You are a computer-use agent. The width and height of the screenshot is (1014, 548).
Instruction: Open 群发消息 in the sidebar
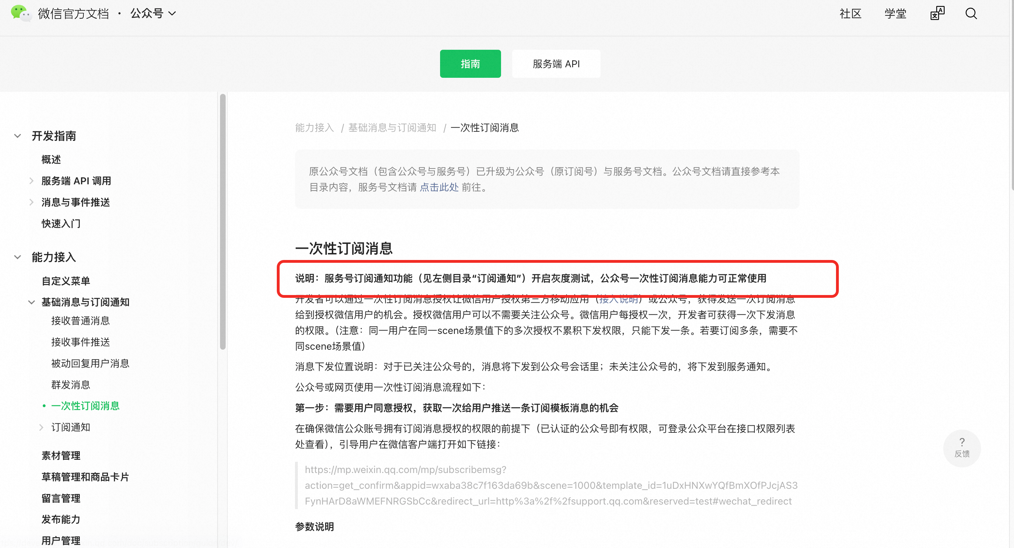click(71, 385)
